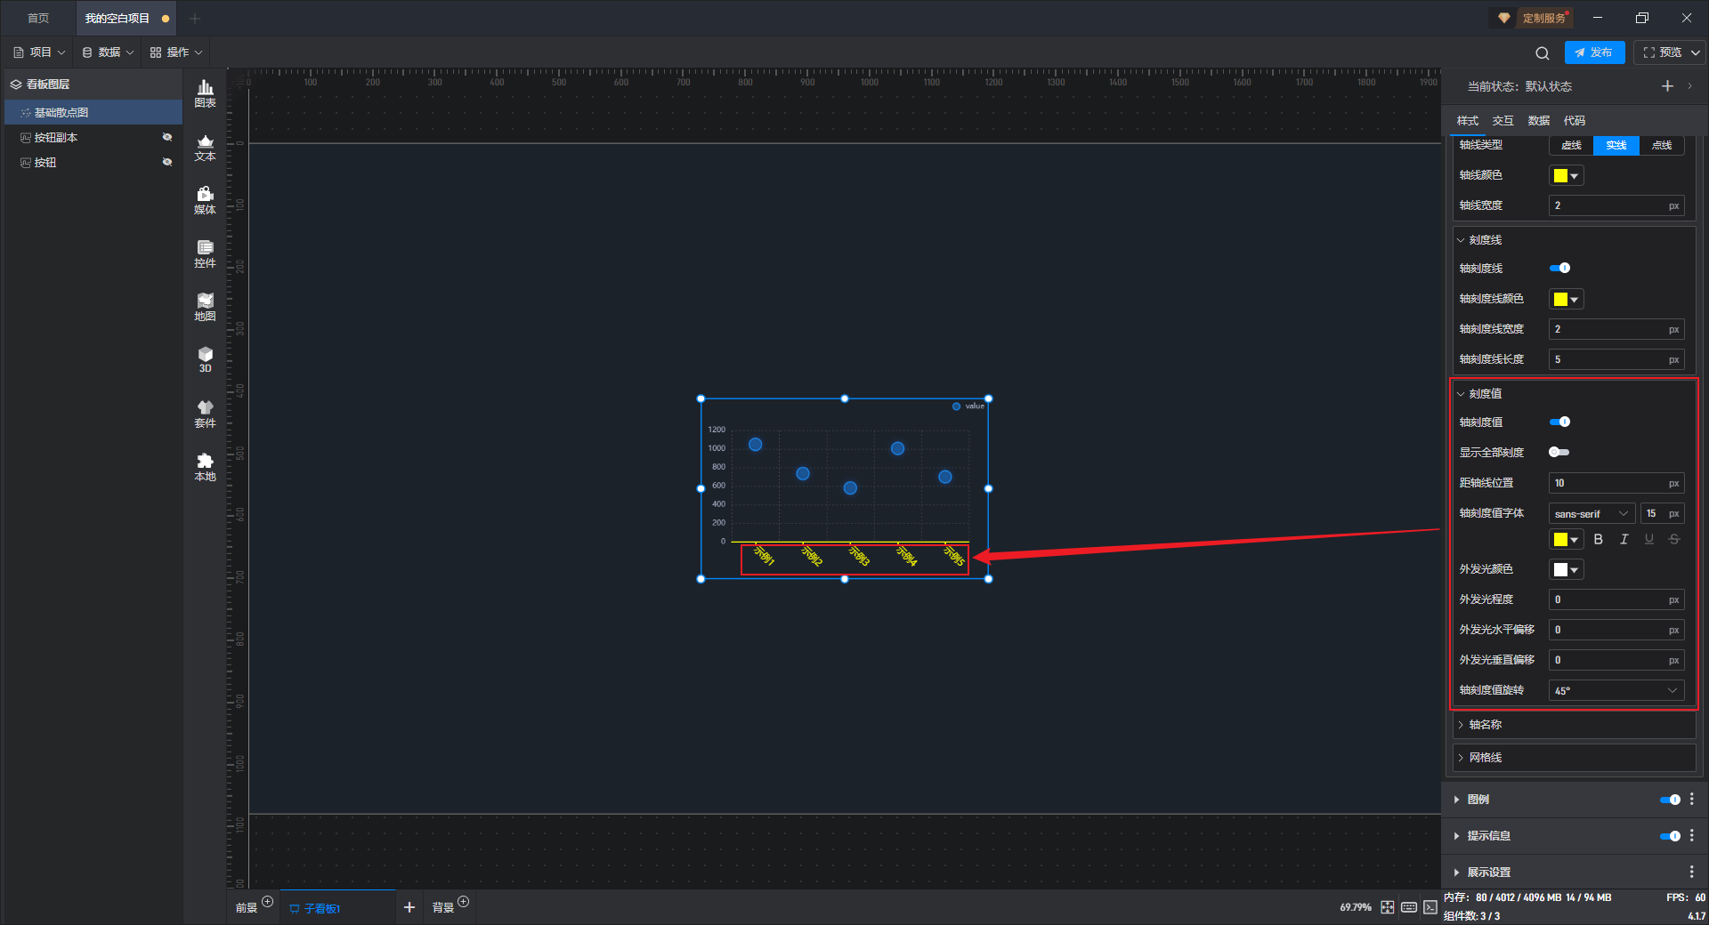Viewport: 1709px width, 925px height.
Task: Open the 文本 text components panel
Action: [205, 148]
